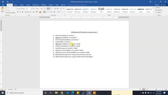Click the zoom slider handle
Screen dimensions: 168x95
[x=156, y=89]
